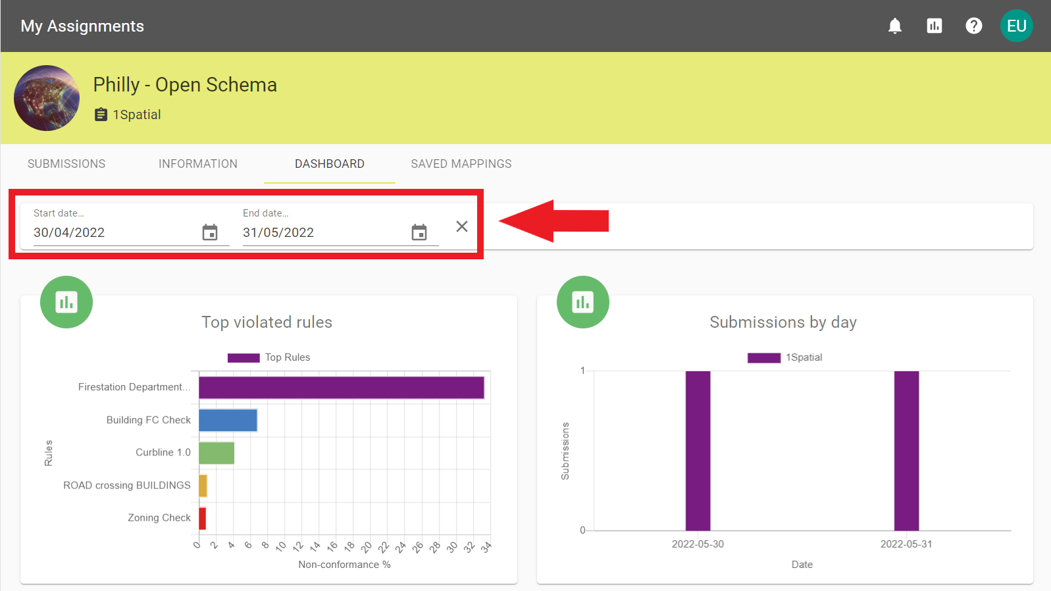Click the Philly project globe thumbnail
The width and height of the screenshot is (1051, 591).
tap(47, 98)
